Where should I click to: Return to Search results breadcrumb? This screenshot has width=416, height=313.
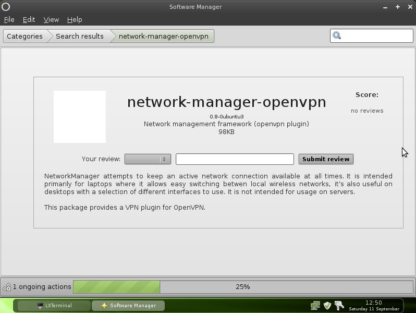[x=80, y=36]
